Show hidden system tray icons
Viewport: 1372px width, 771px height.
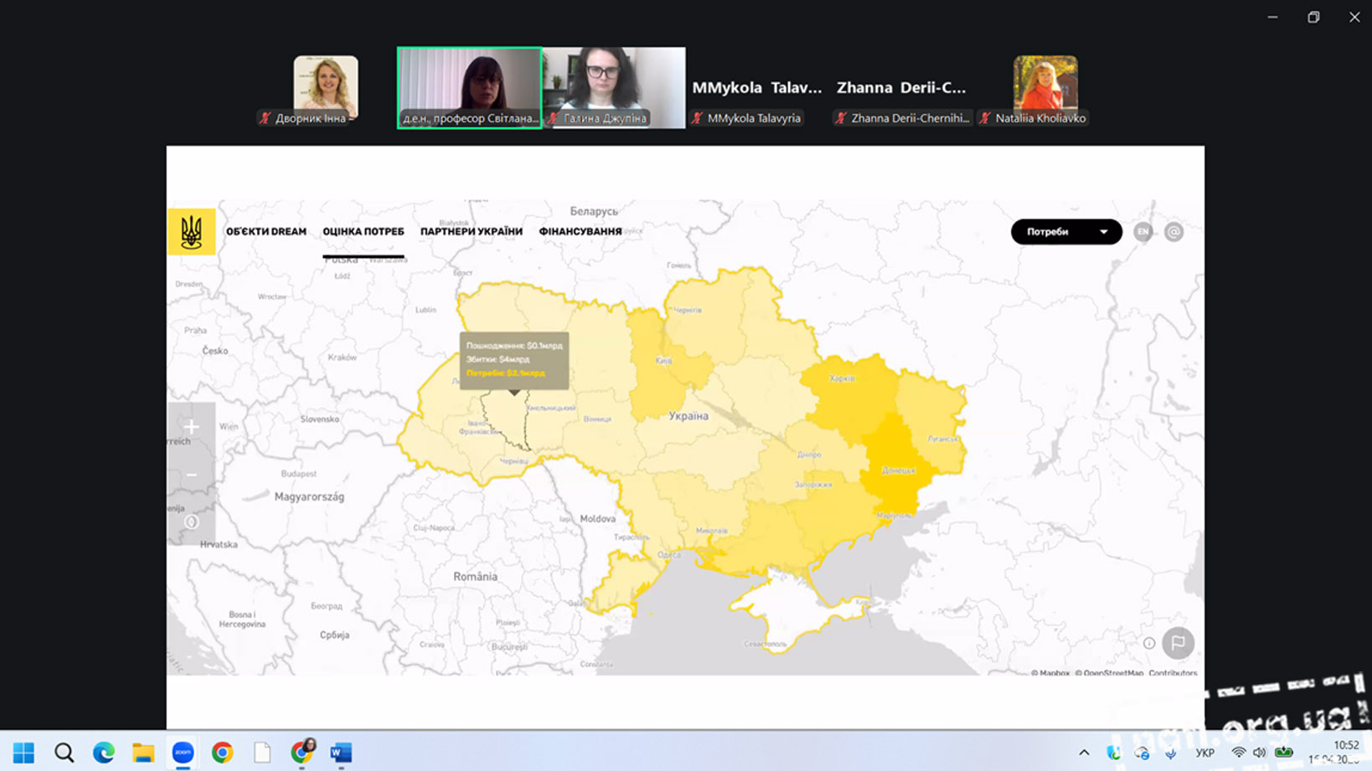[1083, 753]
